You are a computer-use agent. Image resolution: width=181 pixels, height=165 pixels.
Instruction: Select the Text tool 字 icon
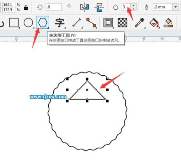(x=60, y=23)
